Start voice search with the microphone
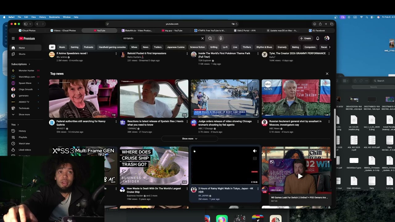395x222 pixels. 221,38
